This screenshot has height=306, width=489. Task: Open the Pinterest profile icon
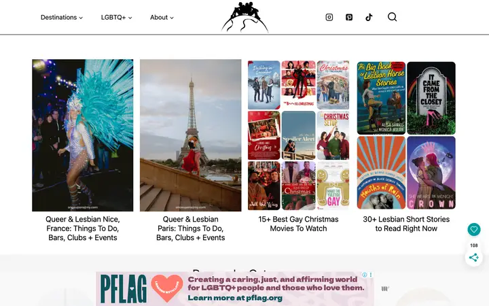[349, 17]
